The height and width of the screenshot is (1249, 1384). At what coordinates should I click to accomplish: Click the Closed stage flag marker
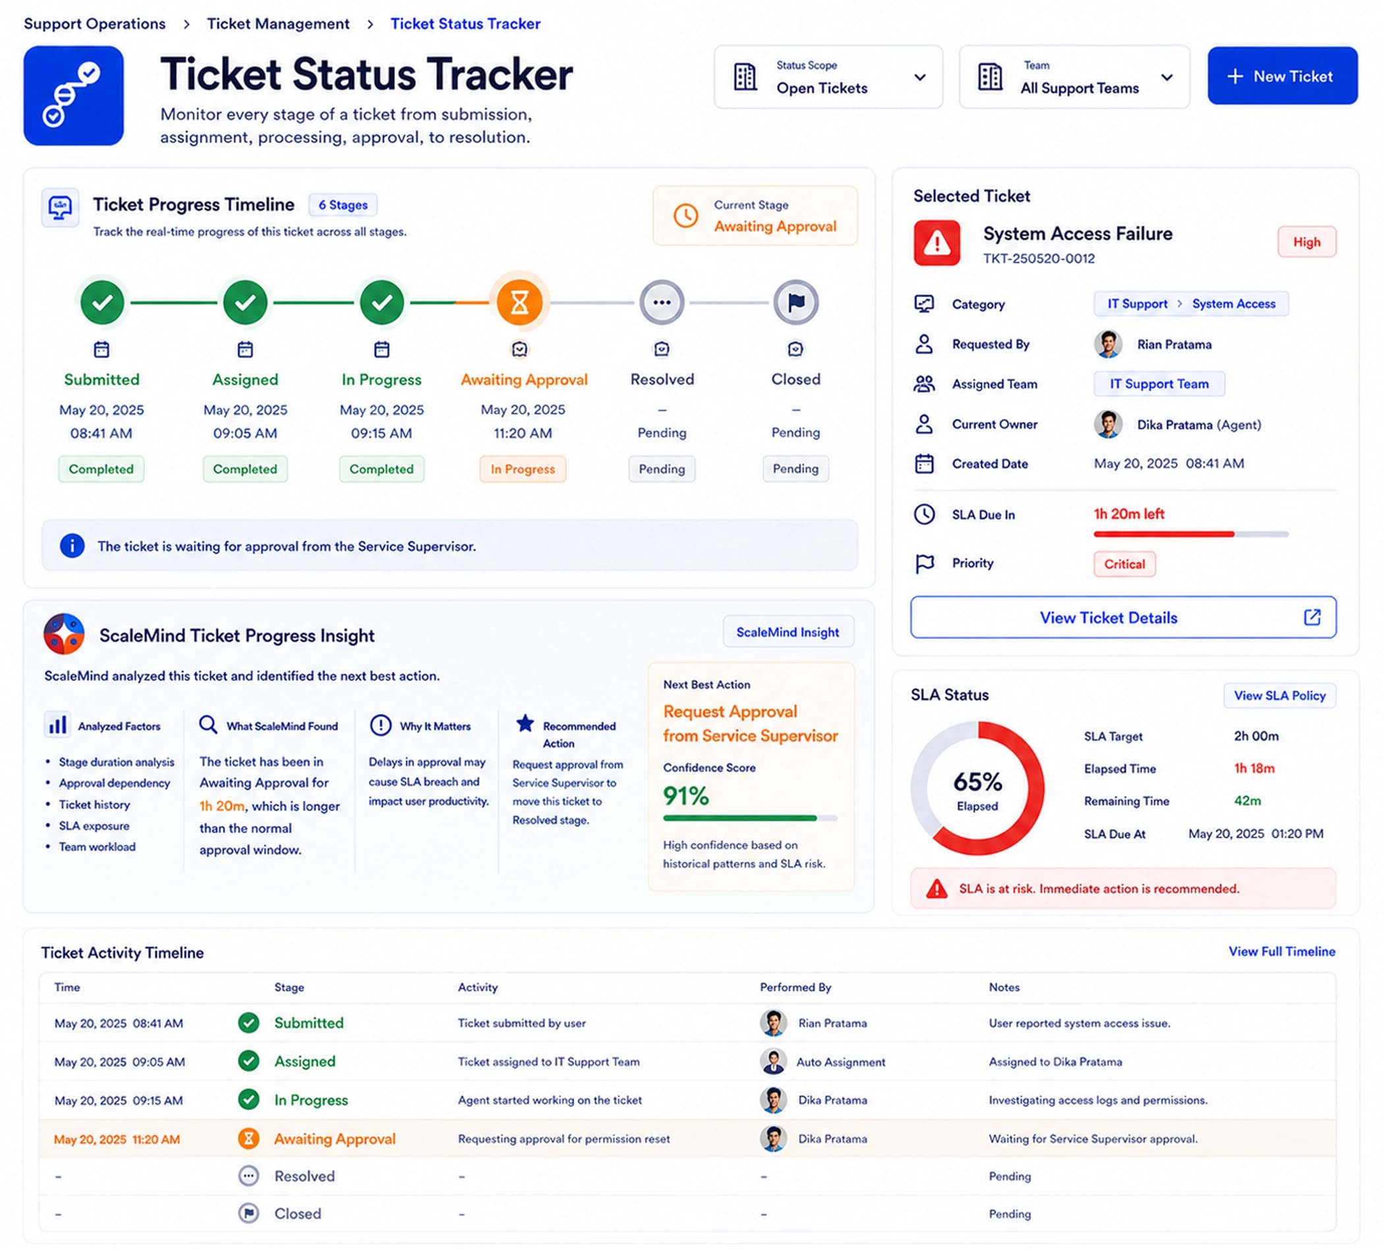pos(795,302)
